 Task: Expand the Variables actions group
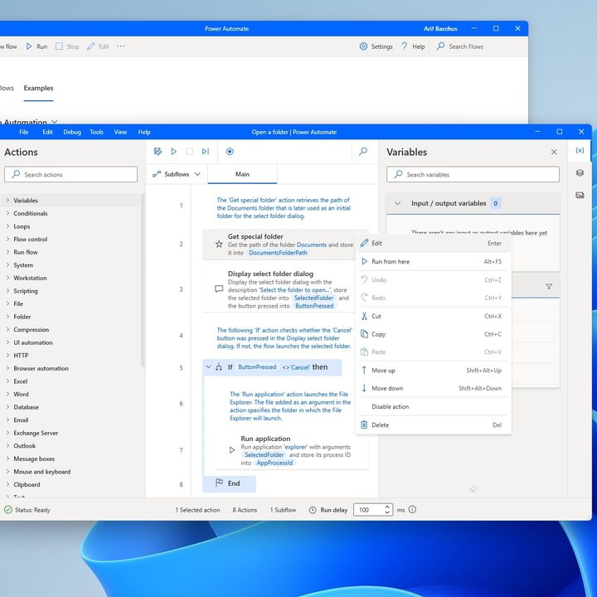(7, 201)
